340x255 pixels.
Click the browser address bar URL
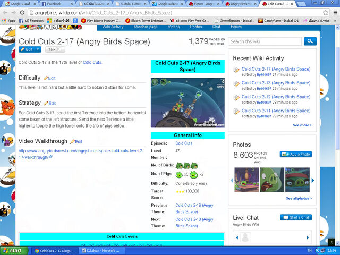coord(104,13)
